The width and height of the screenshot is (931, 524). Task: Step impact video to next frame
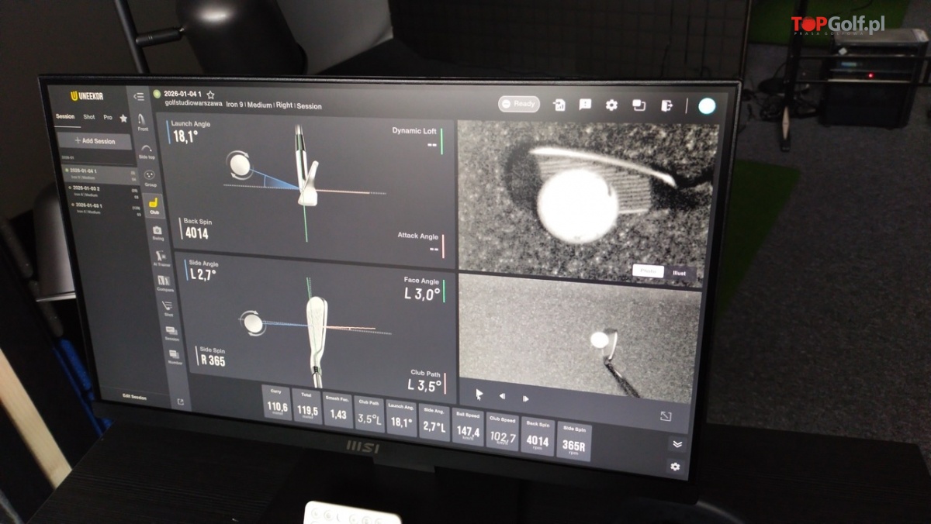coord(525,398)
